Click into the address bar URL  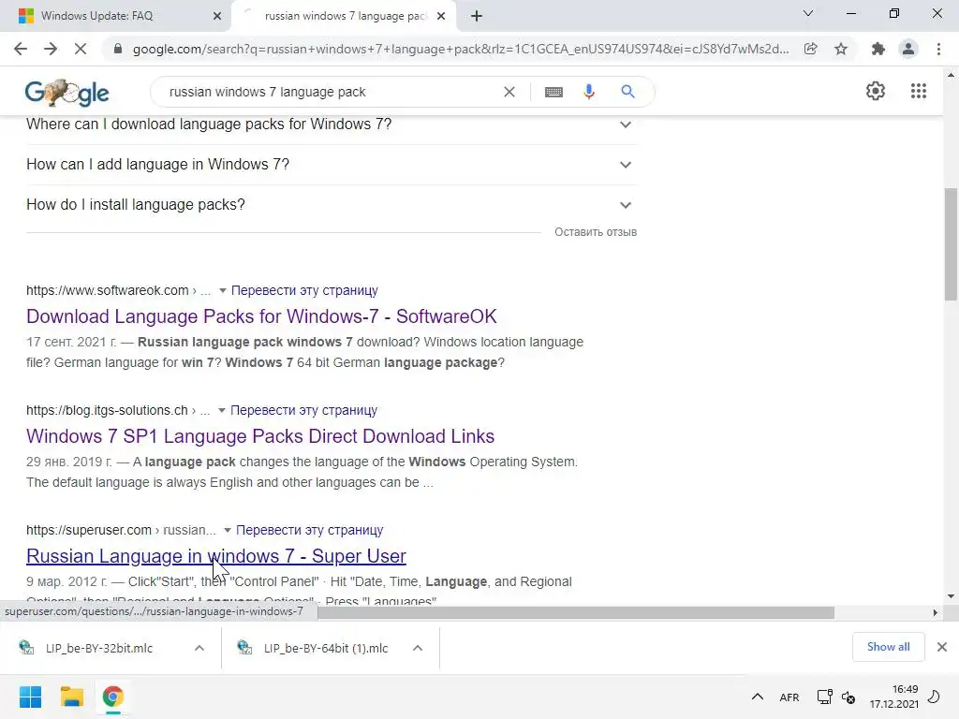tap(460, 49)
